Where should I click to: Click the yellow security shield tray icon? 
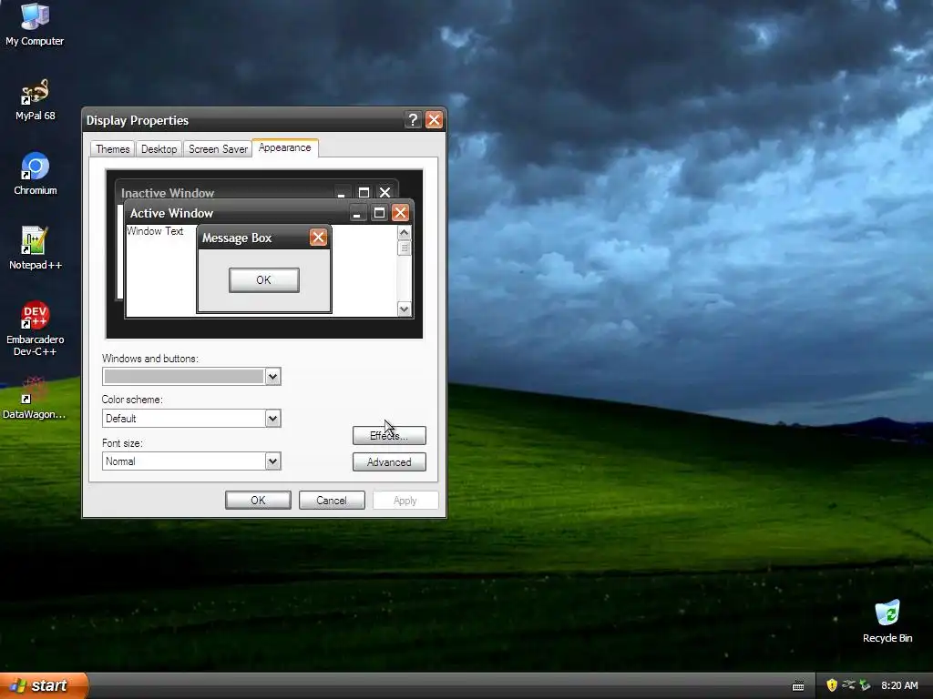click(832, 685)
